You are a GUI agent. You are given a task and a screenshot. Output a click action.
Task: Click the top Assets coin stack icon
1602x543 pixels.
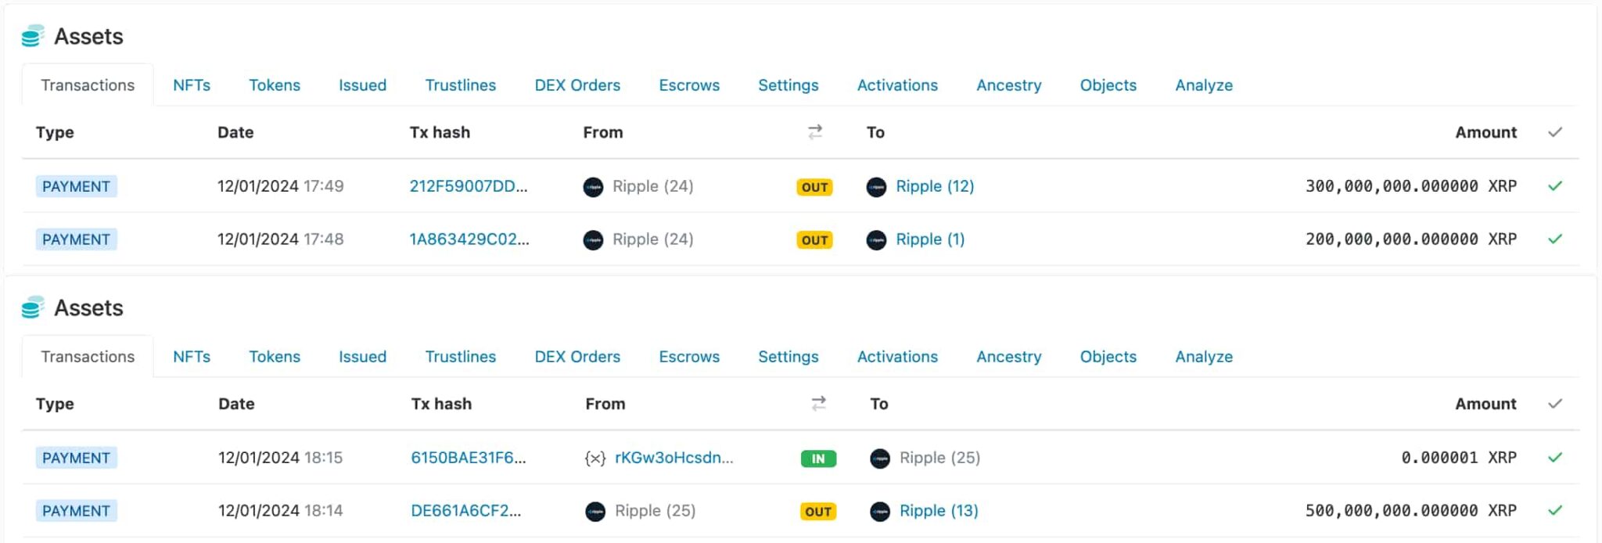coord(33,36)
